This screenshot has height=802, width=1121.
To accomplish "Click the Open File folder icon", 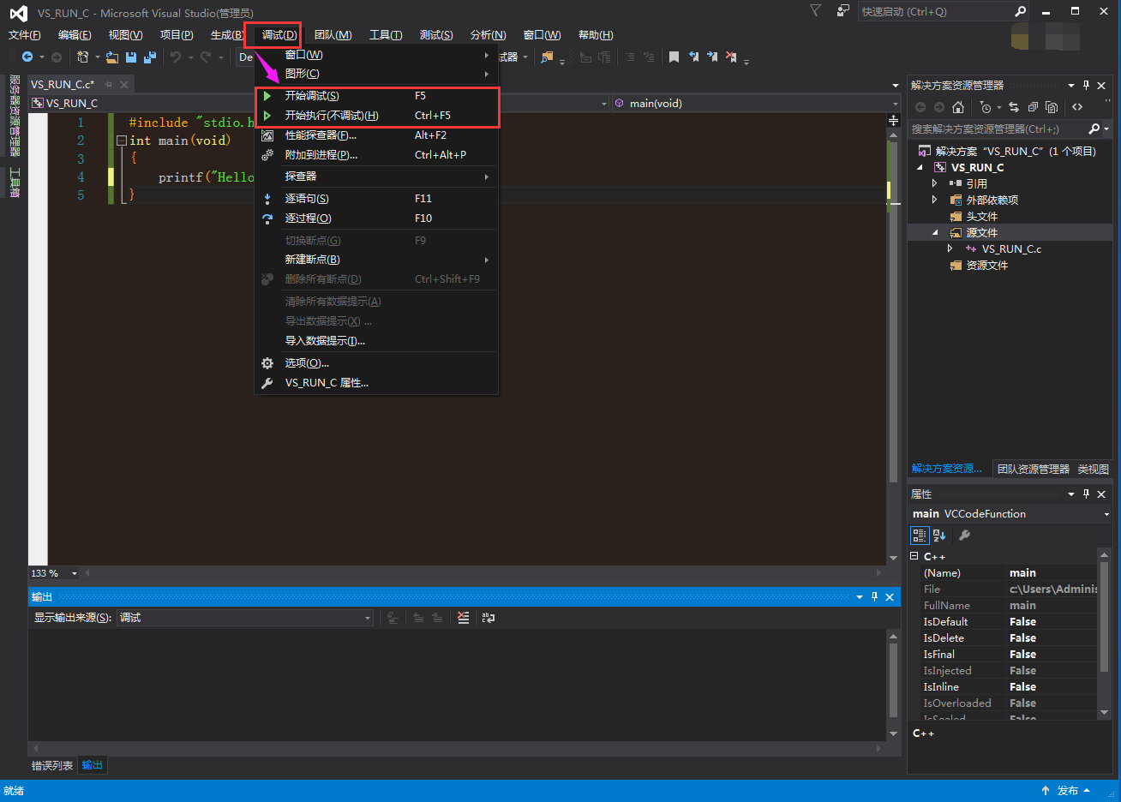I will 112,57.
